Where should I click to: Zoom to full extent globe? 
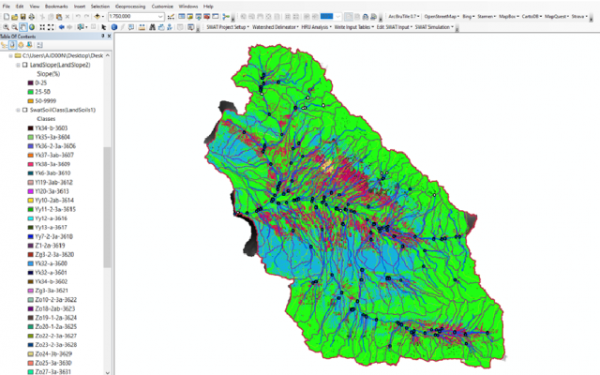pos(32,27)
